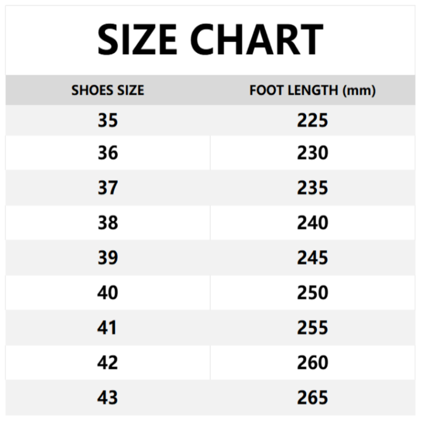Click shoe size 35 cell
This screenshot has height=421, width=421.
(107, 121)
